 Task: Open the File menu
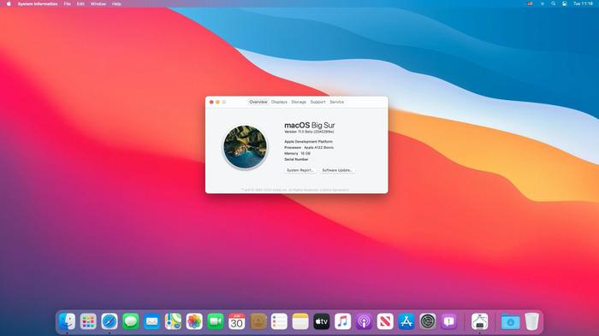click(x=68, y=3)
